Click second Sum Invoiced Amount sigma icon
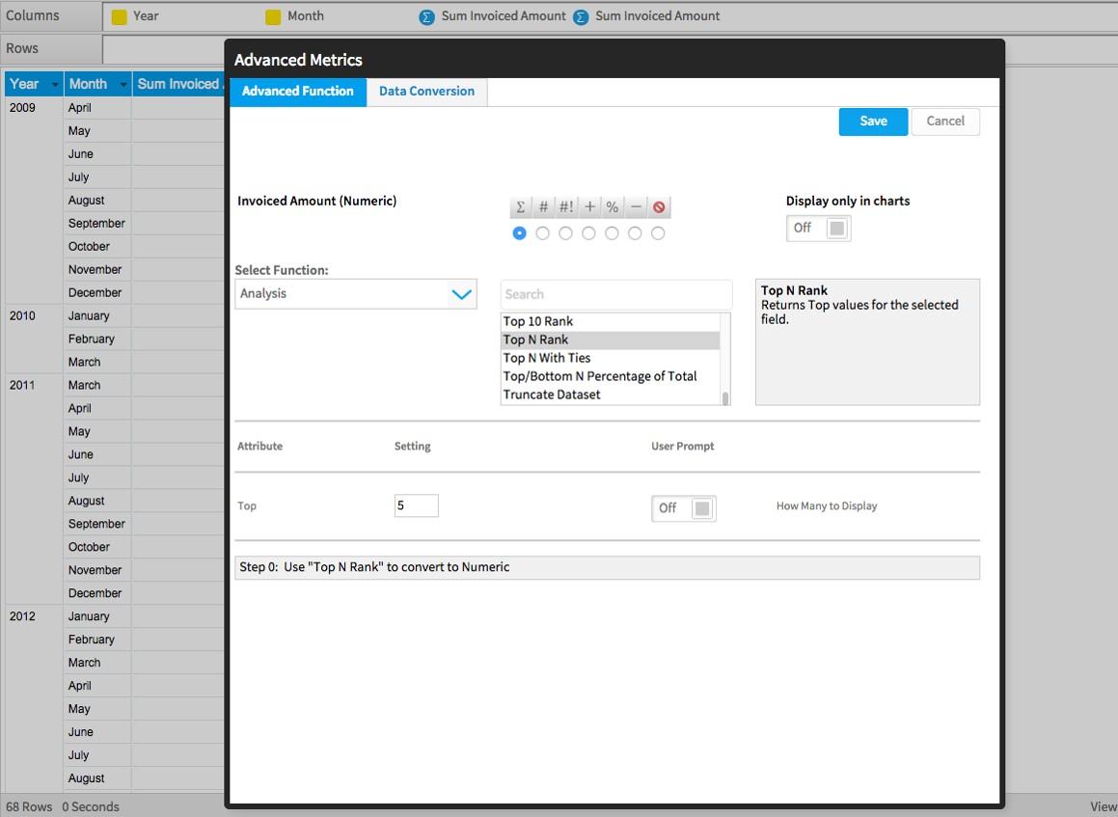Viewport: 1118px width, 817px height. click(581, 16)
